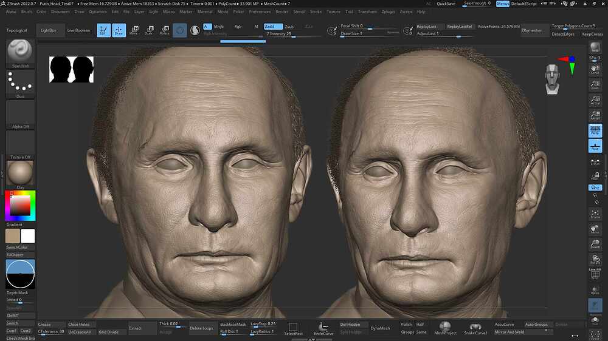Toggle the Mrgb channel
Viewport: 608px width, 341px height.
[219, 26]
